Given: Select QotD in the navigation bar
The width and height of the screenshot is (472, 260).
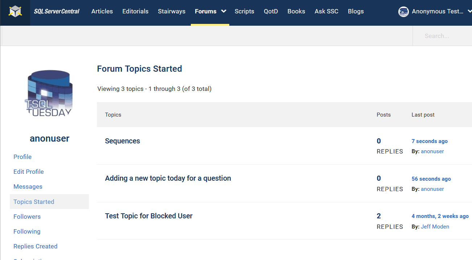Looking at the screenshot, I should 271,12.
